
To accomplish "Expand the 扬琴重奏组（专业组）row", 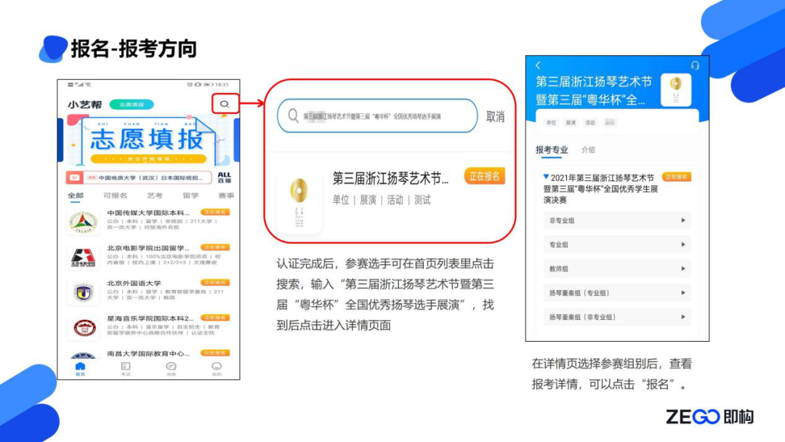I will 617,293.
